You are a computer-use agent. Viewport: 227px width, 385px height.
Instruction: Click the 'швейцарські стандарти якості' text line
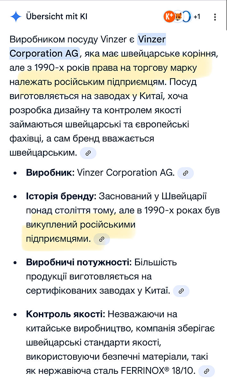(x=93, y=343)
